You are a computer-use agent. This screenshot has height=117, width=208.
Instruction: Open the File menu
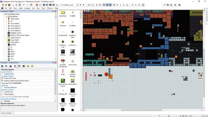pyautogui.click(x=6, y=8)
